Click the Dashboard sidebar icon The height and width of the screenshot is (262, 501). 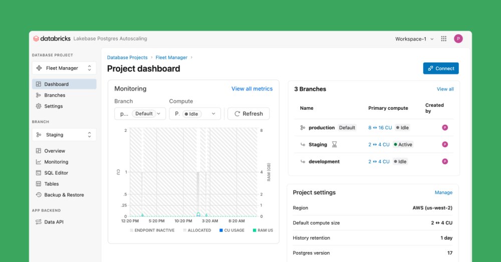pyautogui.click(x=39, y=84)
